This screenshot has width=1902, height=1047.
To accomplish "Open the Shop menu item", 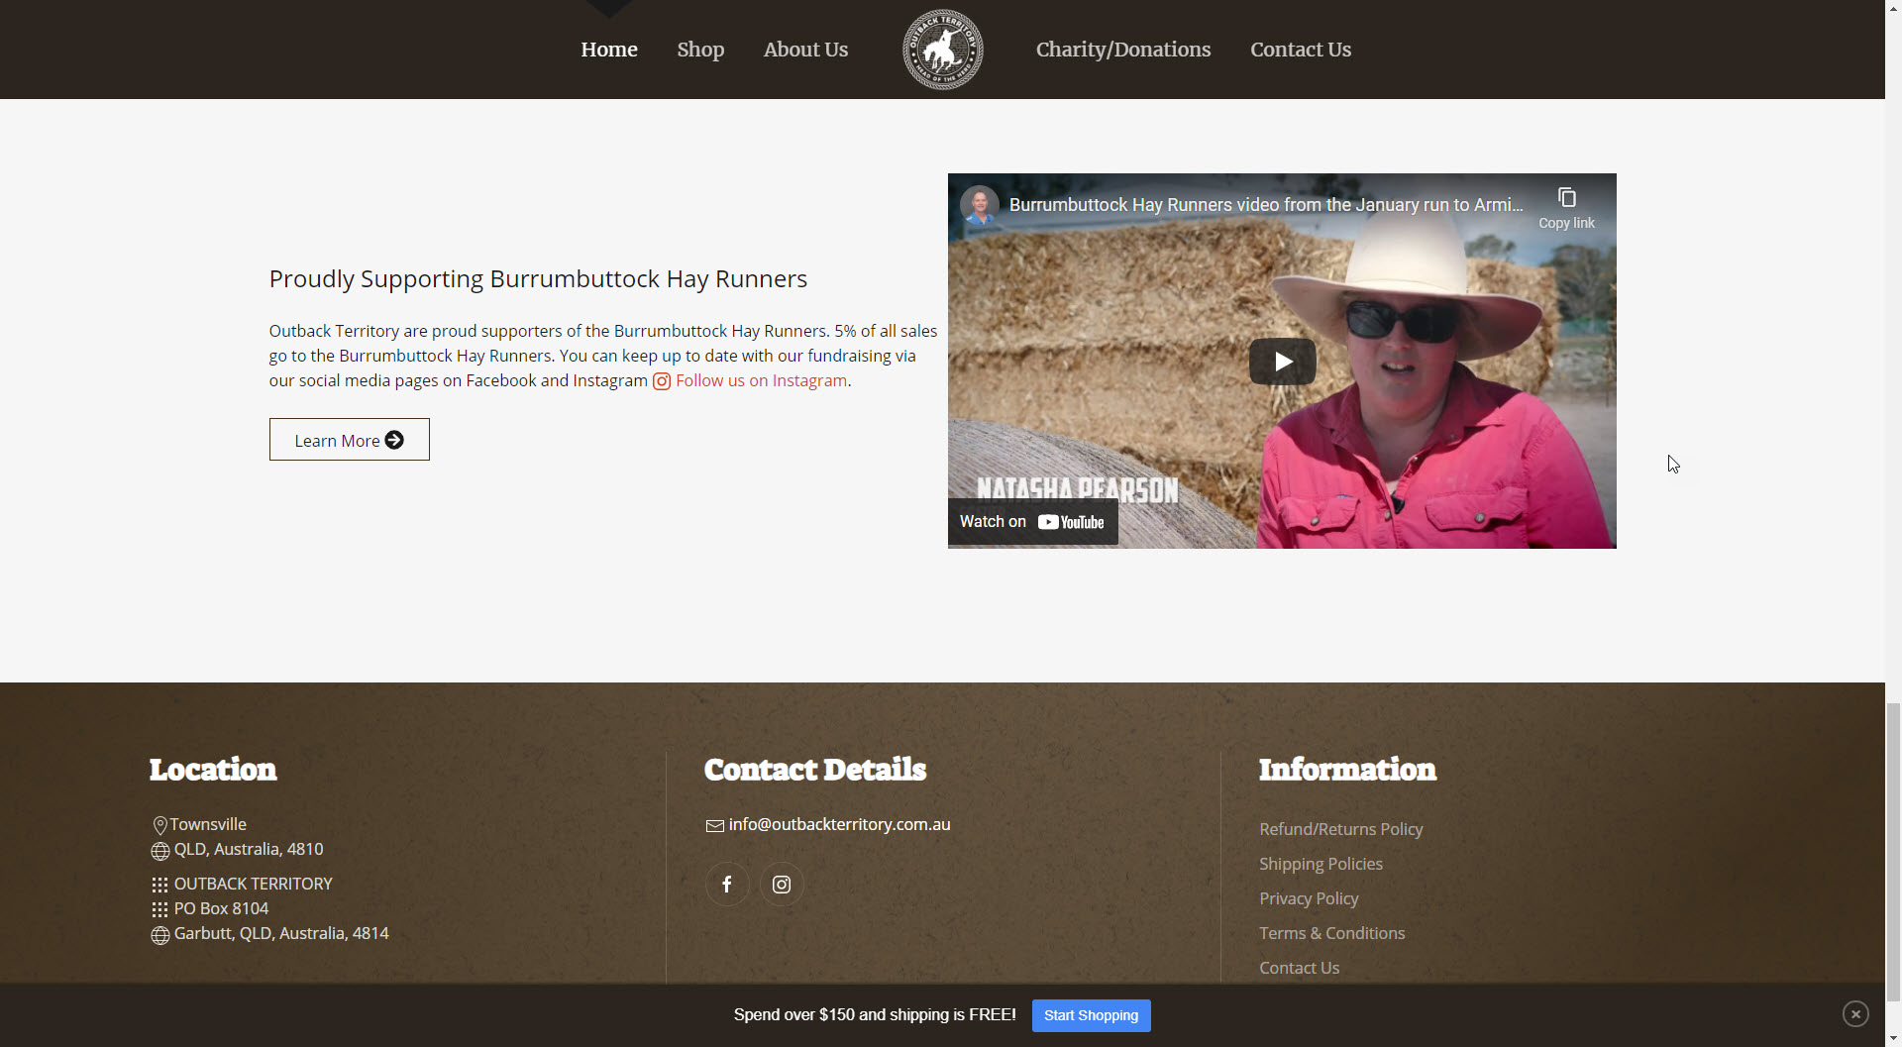I will coord(700,50).
